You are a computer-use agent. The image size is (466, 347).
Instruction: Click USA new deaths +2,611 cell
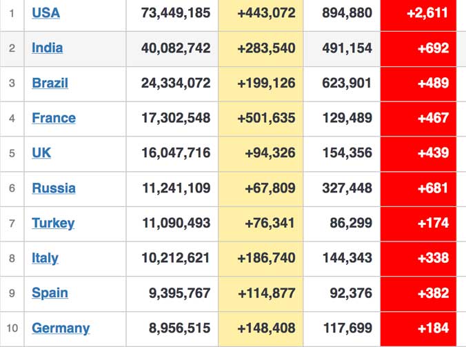pyautogui.click(x=418, y=14)
